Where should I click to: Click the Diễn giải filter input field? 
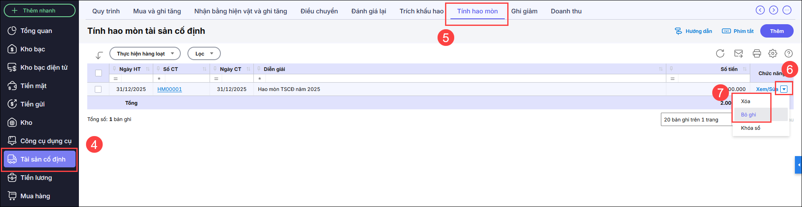pyautogui.click(x=463, y=78)
